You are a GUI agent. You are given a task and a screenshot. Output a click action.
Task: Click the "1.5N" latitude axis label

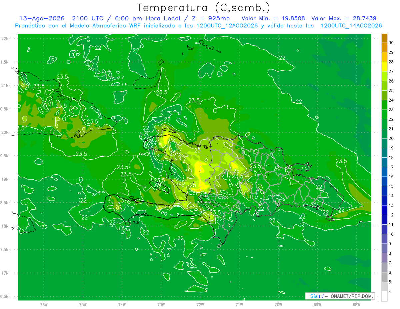click(5, 62)
